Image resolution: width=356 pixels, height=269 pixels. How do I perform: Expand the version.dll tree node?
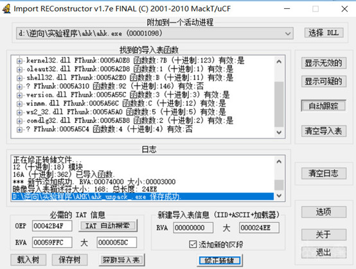tap(19, 95)
